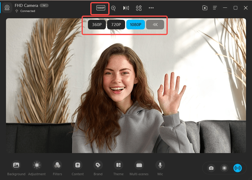Screen dimensions: 252x180
Task: Open the more options ellipsis menu
Action: point(151,8)
